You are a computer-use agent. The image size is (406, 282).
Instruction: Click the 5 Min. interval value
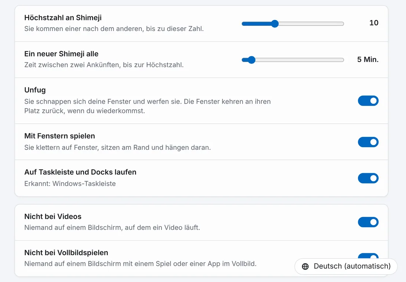click(x=368, y=59)
